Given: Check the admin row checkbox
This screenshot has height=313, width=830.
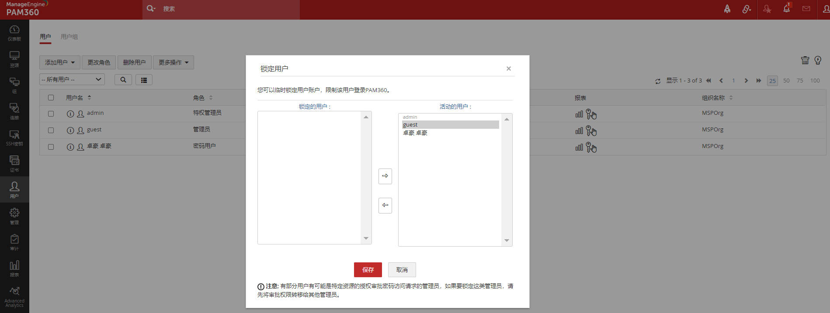Looking at the screenshot, I should pyautogui.click(x=51, y=114).
